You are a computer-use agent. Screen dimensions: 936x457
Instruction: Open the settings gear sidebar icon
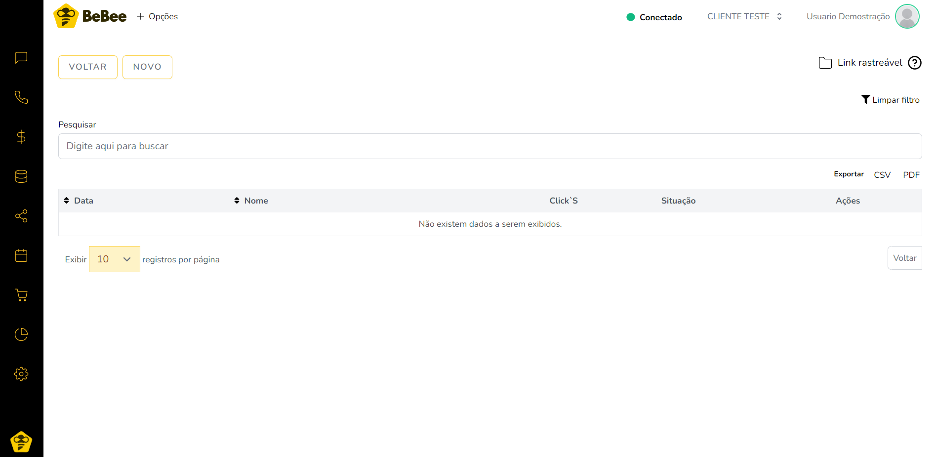[x=21, y=374]
